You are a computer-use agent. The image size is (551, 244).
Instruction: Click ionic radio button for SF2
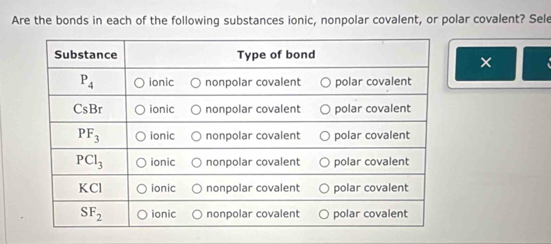pos(141,214)
